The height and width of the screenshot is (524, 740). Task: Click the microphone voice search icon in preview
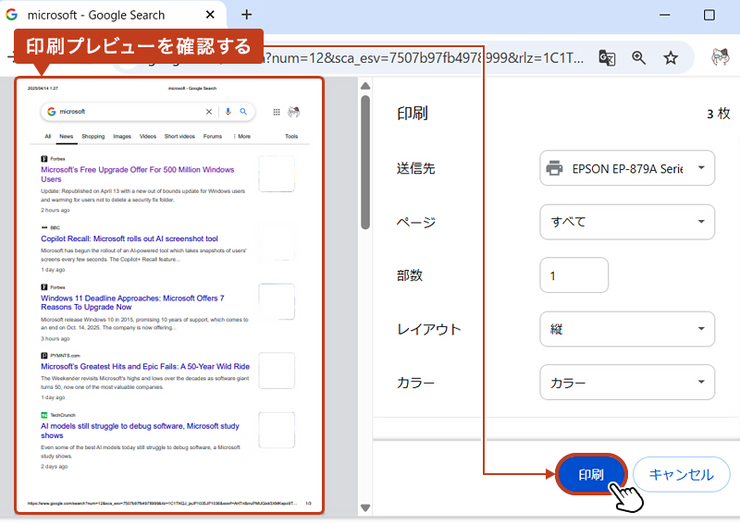pos(228,112)
